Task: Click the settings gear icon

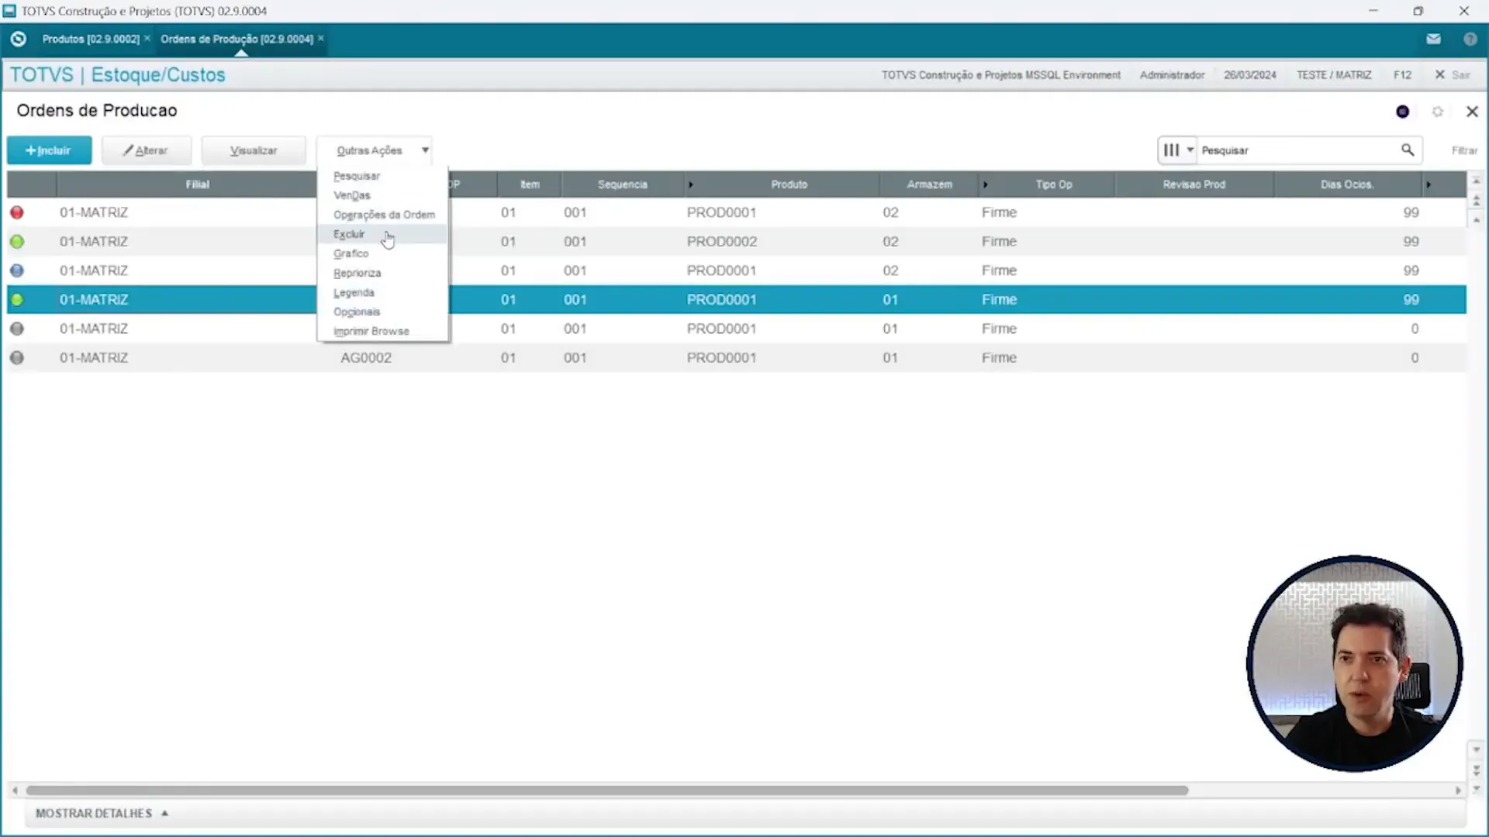Action: click(1437, 112)
